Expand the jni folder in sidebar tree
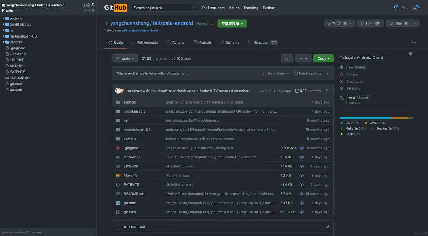The height and width of the screenshot is (236, 428). pos(3,30)
